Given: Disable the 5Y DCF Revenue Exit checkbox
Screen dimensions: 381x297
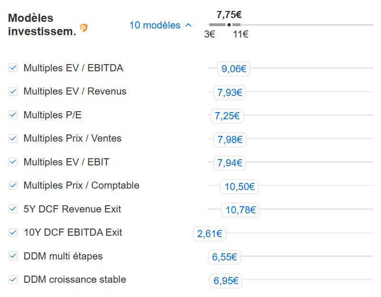Looking at the screenshot, I should pos(13,209).
